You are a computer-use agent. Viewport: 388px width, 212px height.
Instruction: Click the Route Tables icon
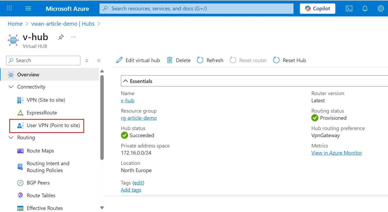[20, 195]
